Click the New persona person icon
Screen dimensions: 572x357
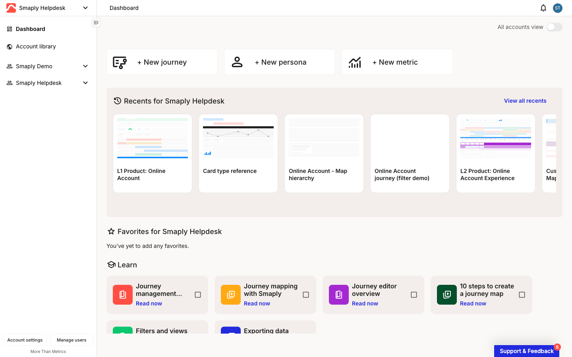click(237, 62)
